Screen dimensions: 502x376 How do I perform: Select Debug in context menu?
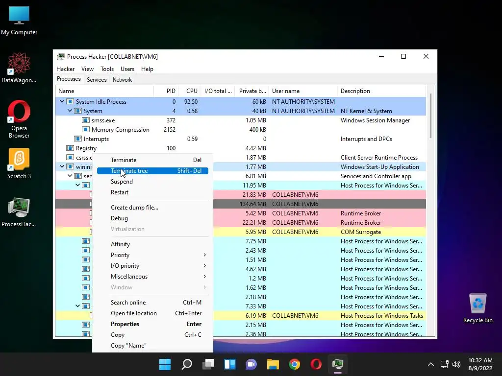pyautogui.click(x=153, y=218)
